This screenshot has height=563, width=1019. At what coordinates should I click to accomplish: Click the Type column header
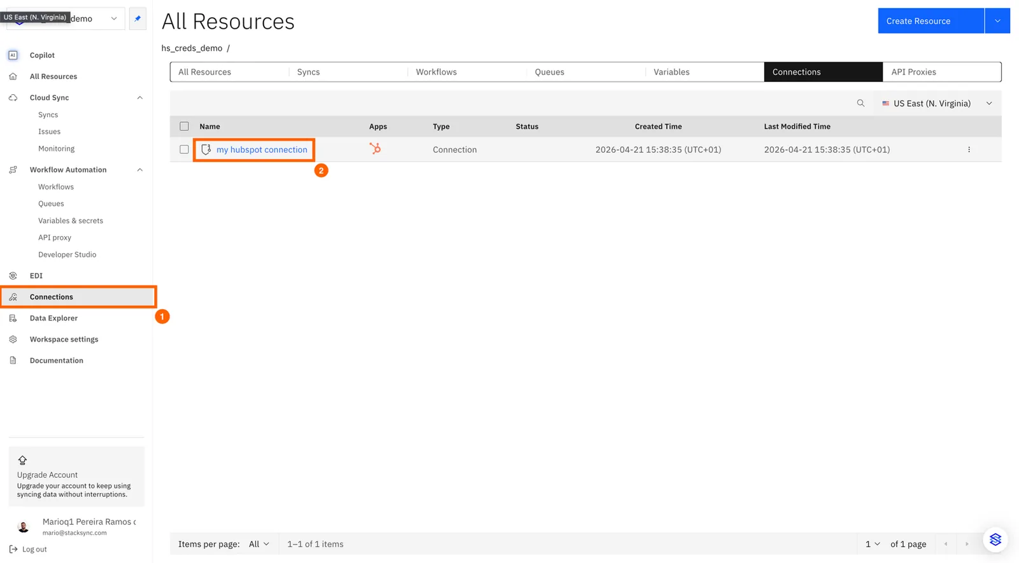(441, 126)
